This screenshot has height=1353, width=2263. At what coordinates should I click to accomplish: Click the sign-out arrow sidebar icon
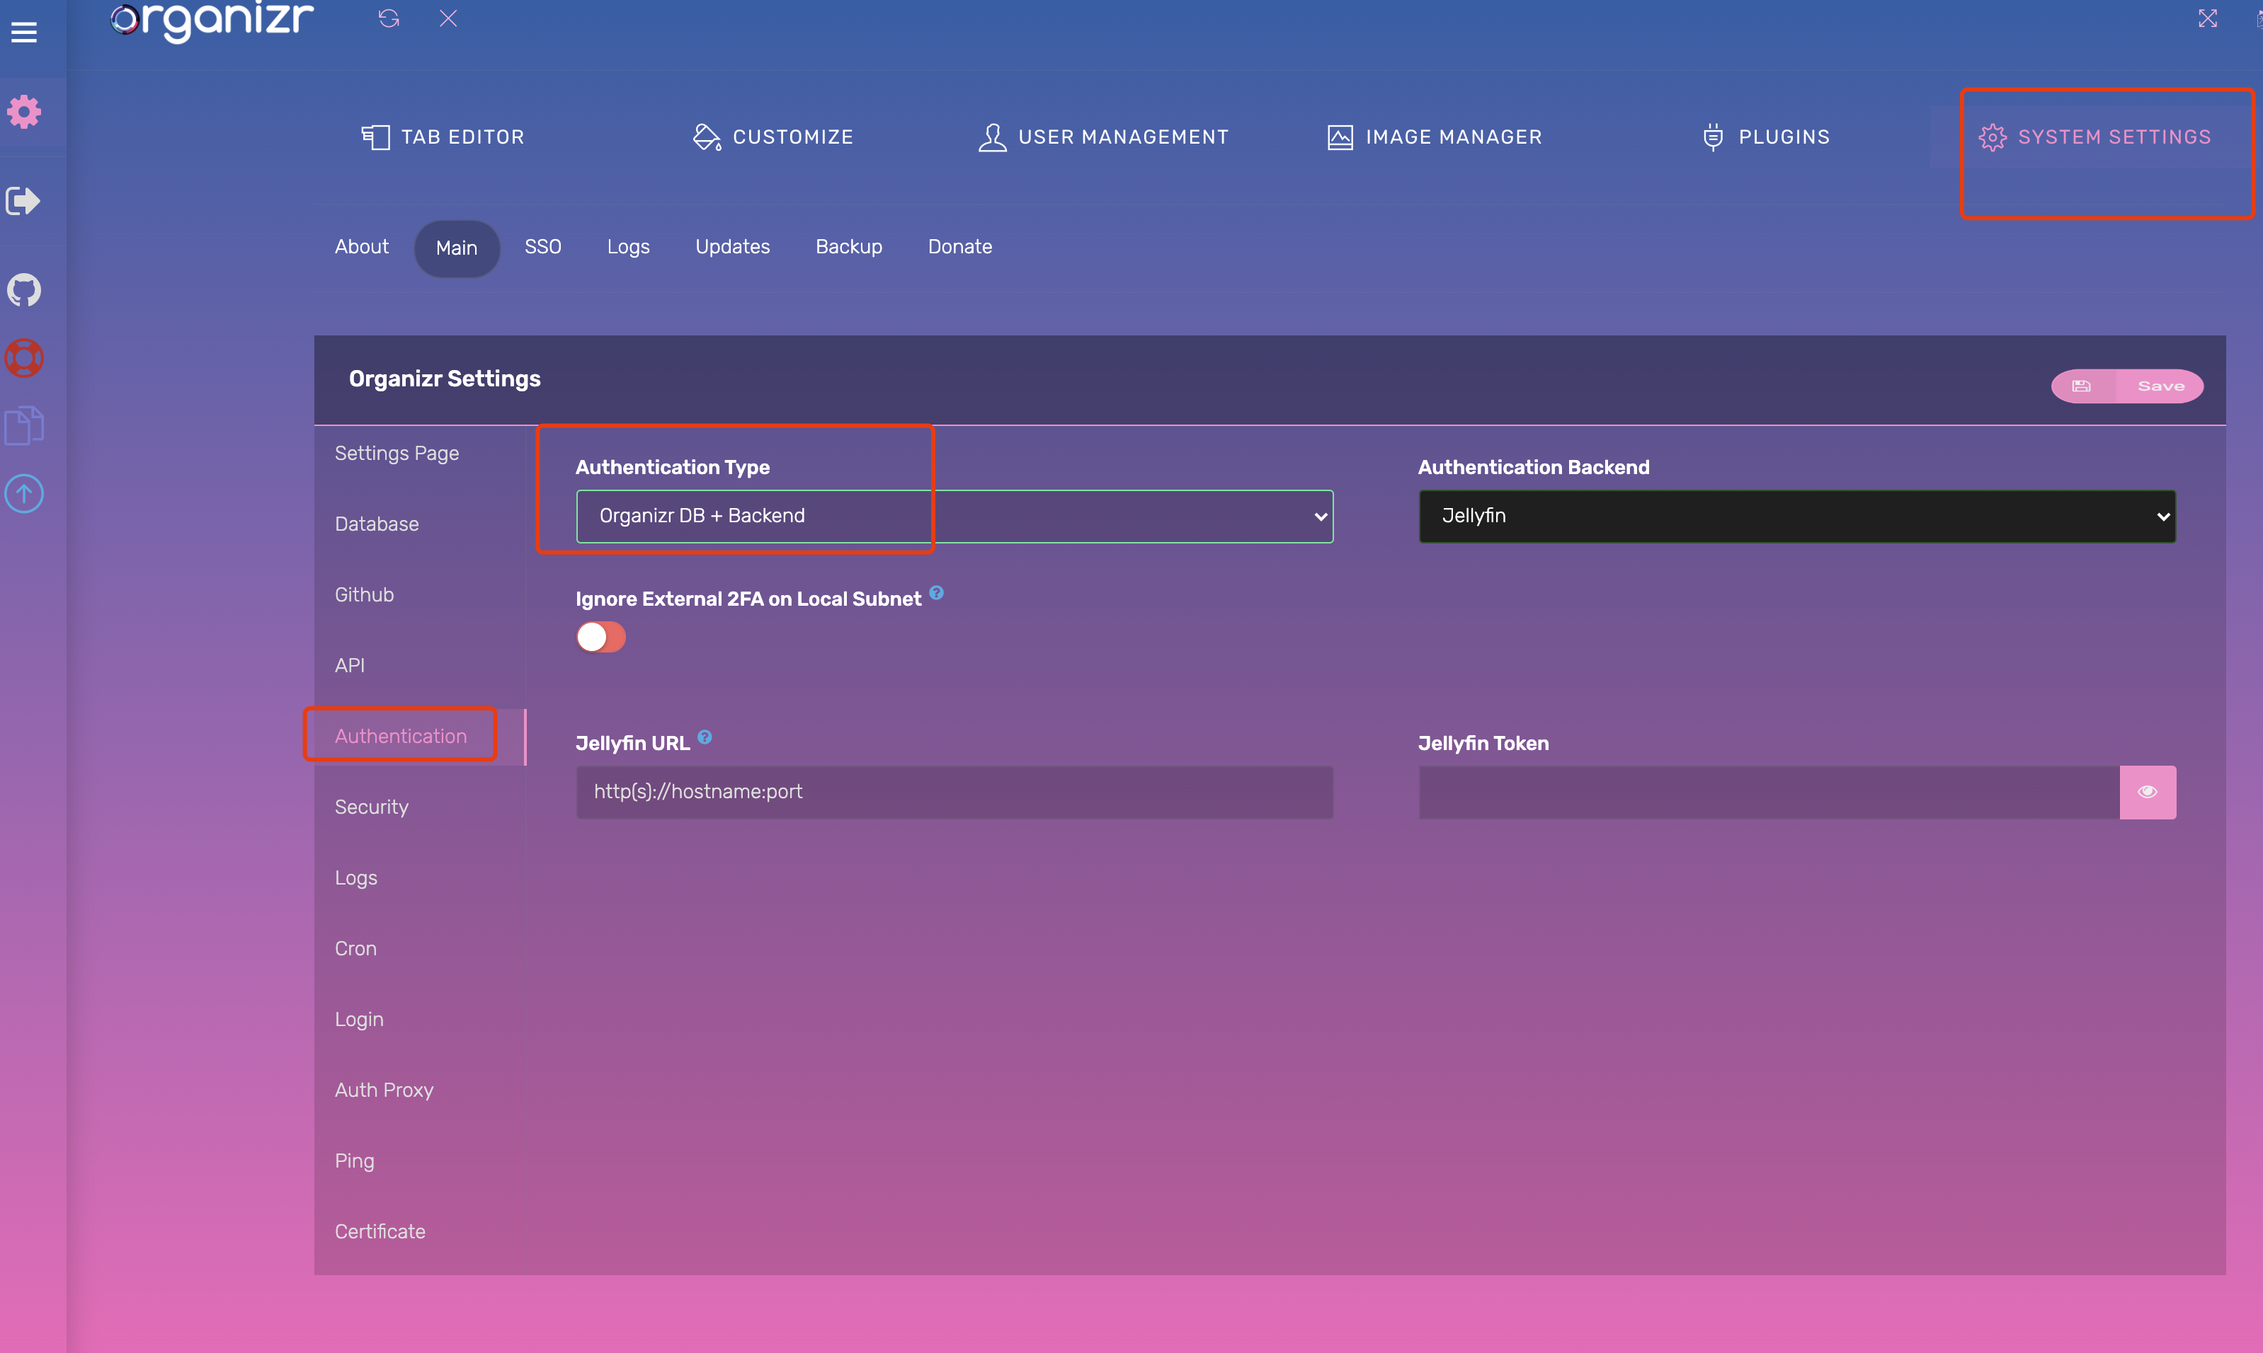point(23,200)
